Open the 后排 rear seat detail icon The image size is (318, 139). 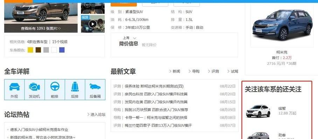[x=75, y=90]
